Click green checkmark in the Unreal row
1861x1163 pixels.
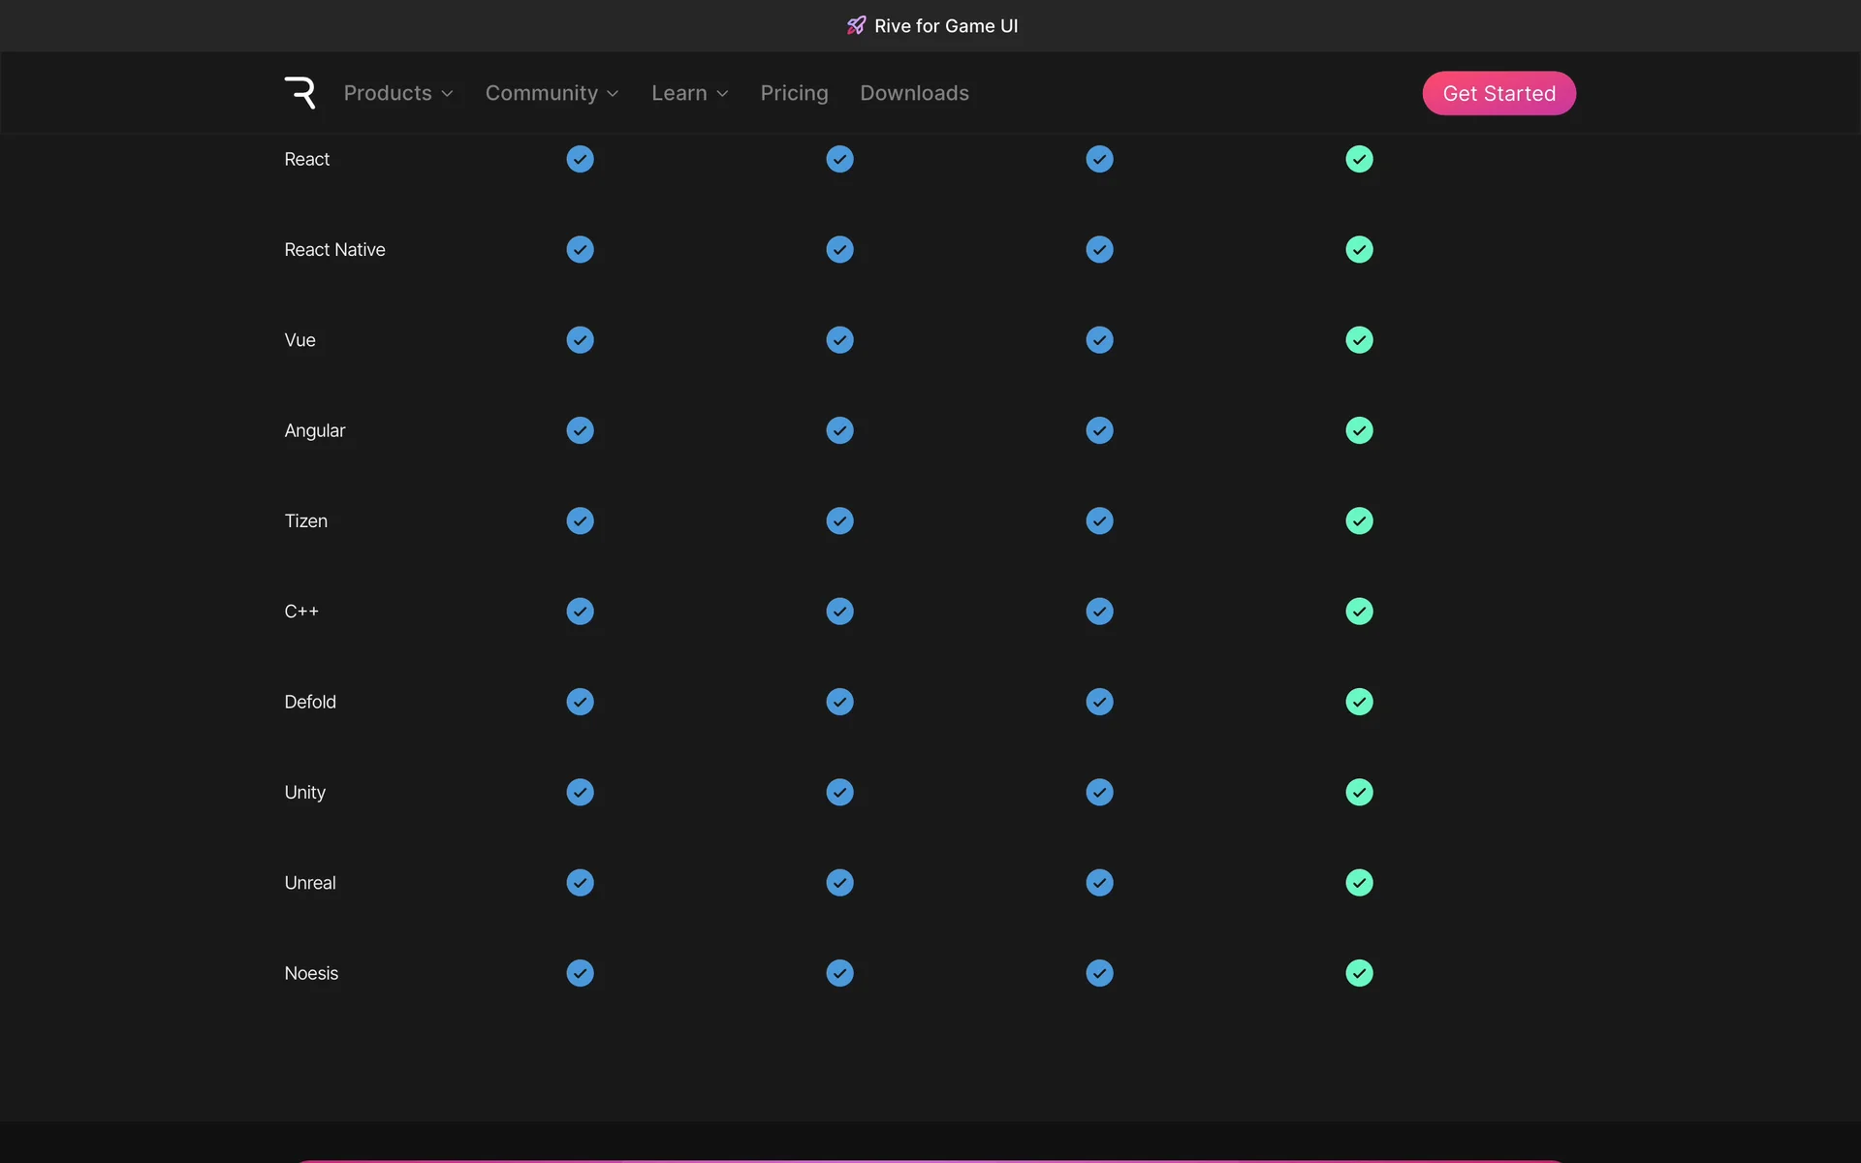1359,883
